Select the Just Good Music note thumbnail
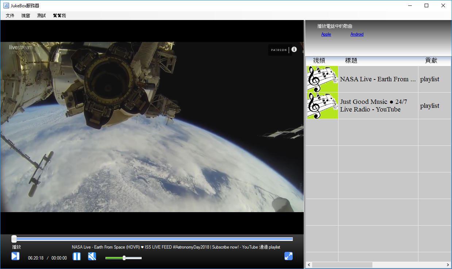Image resolution: width=452 pixels, height=269 pixels. (x=322, y=106)
